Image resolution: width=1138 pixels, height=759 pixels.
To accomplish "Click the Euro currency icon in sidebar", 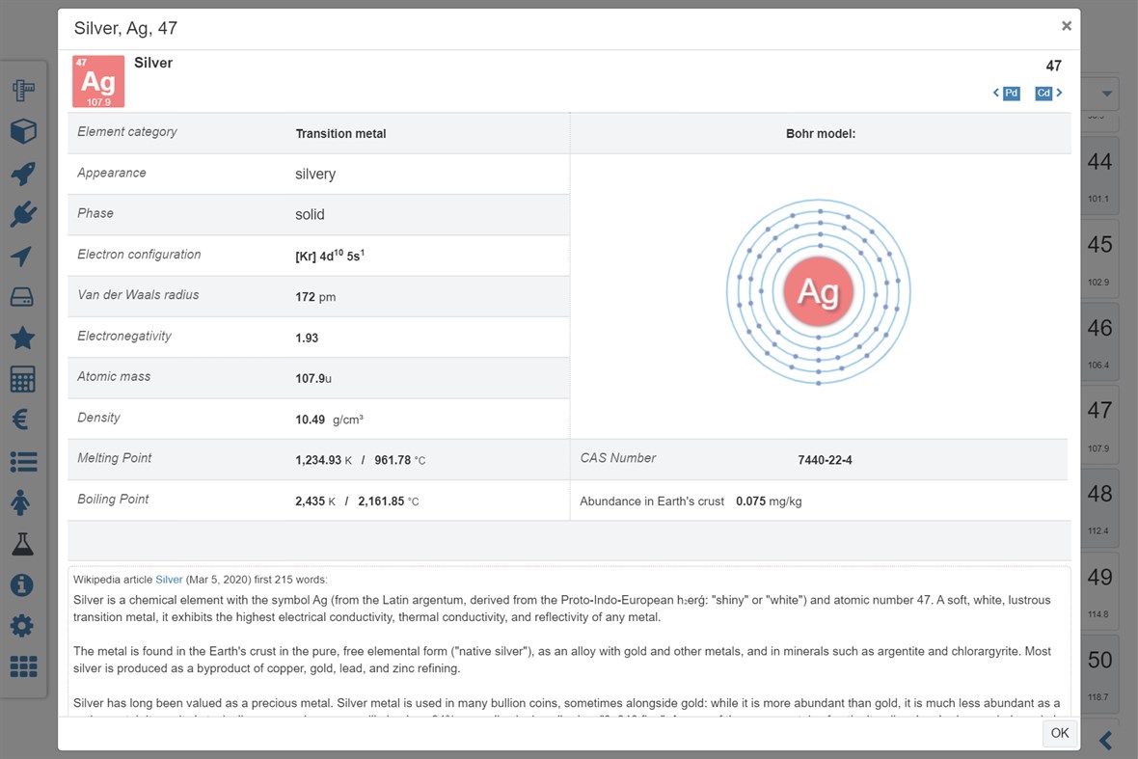I will click(24, 419).
